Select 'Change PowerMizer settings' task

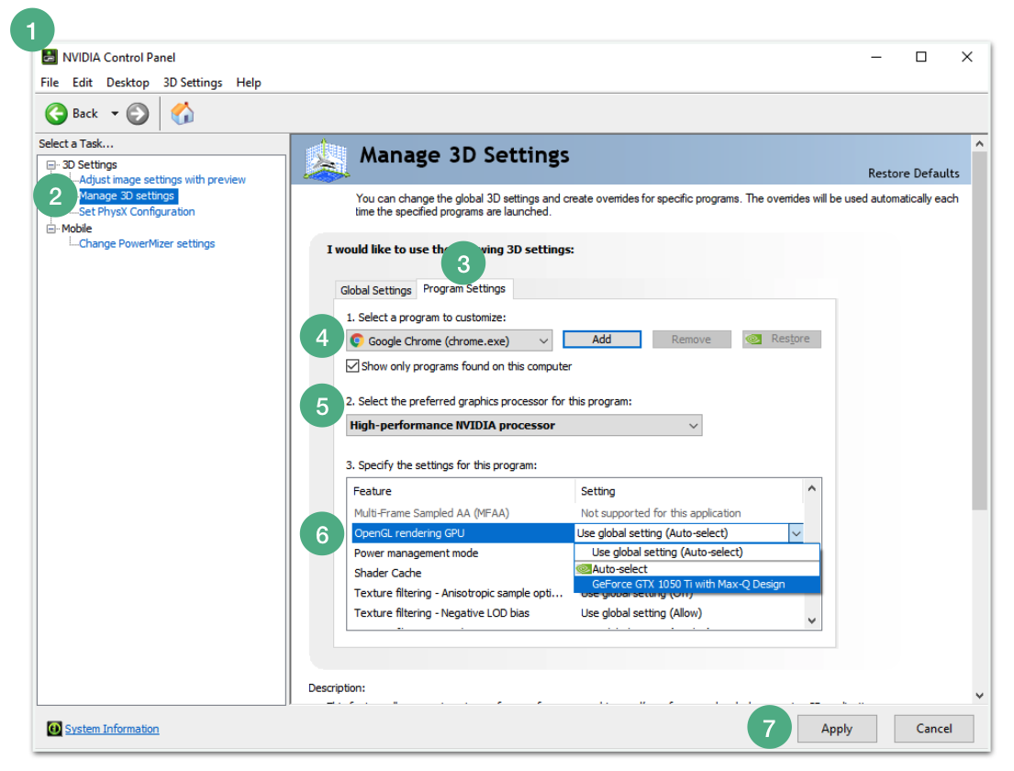[x=147, y=244]
